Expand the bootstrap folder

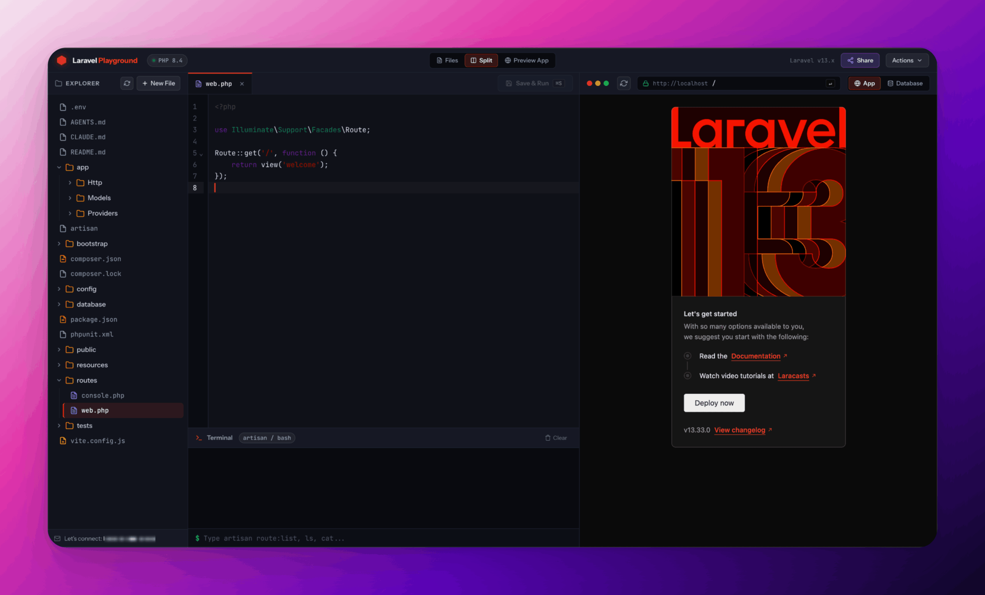pos(59,244)
